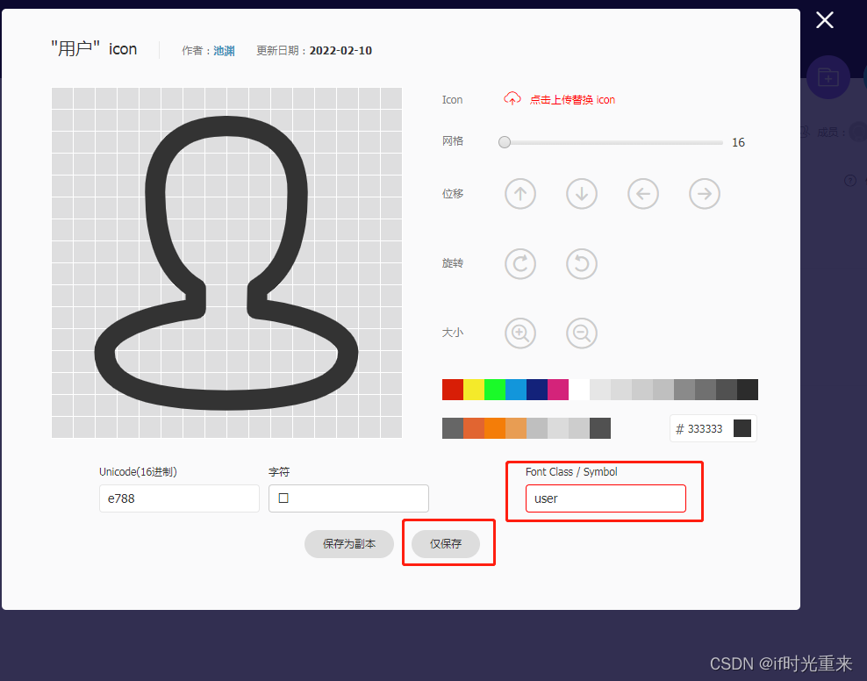Screen dimensions: 867x681
Task: Close the icon editor dialog
Action: pyautogui.click(x=824, y=20)
